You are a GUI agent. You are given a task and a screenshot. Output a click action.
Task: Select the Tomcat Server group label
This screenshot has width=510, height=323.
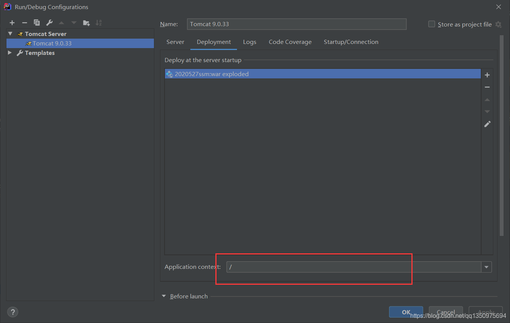[46, 34]
